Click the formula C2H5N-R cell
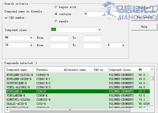The height and width of the screenshot is (113, 158). (42, 95)
